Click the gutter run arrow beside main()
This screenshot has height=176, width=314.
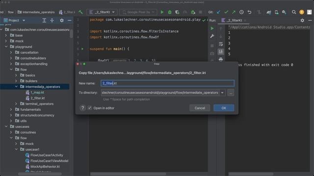pos(82,49)
